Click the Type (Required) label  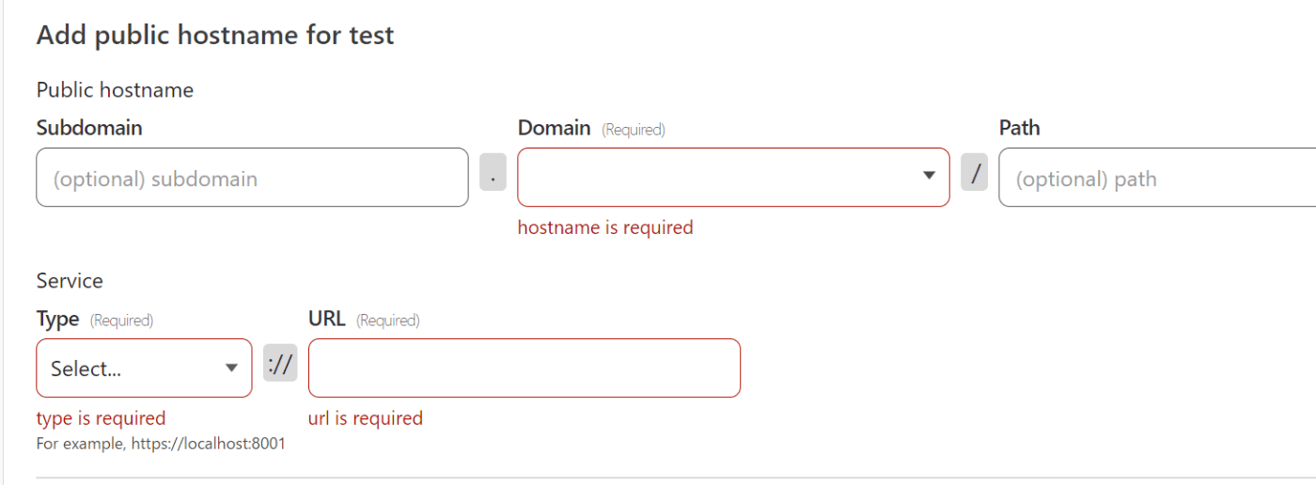(x=94, y=320)
